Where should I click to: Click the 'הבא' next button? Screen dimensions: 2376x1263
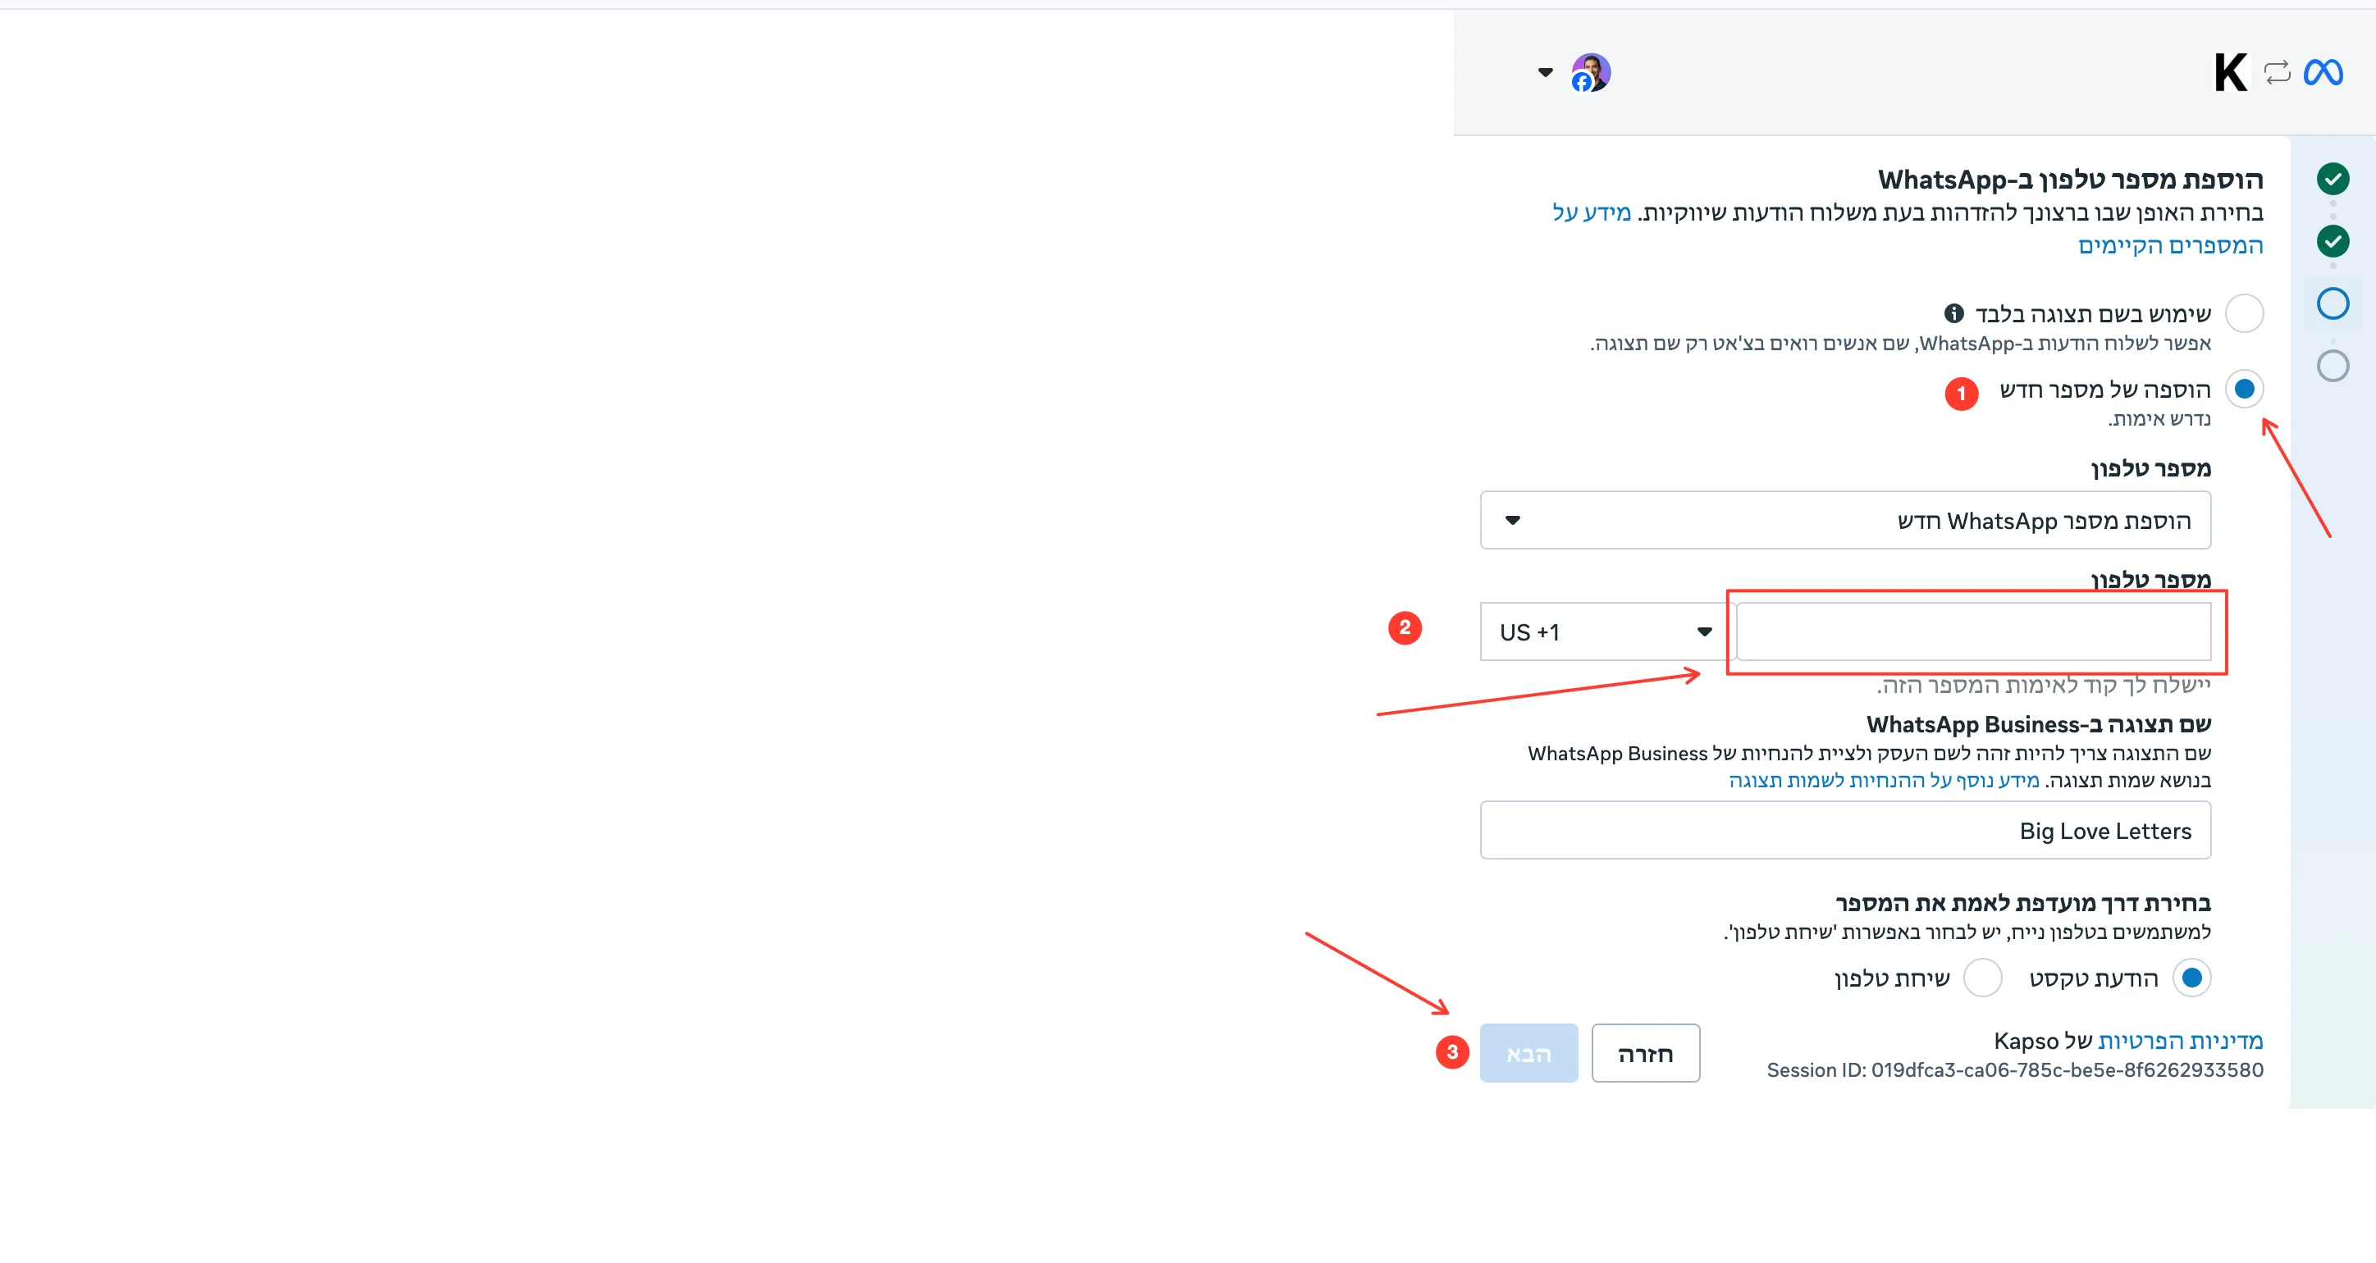click(x=1528, y=1053)
